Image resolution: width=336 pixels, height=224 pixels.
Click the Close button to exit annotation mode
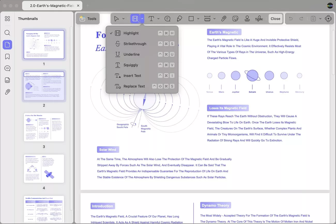coord(275,18)
